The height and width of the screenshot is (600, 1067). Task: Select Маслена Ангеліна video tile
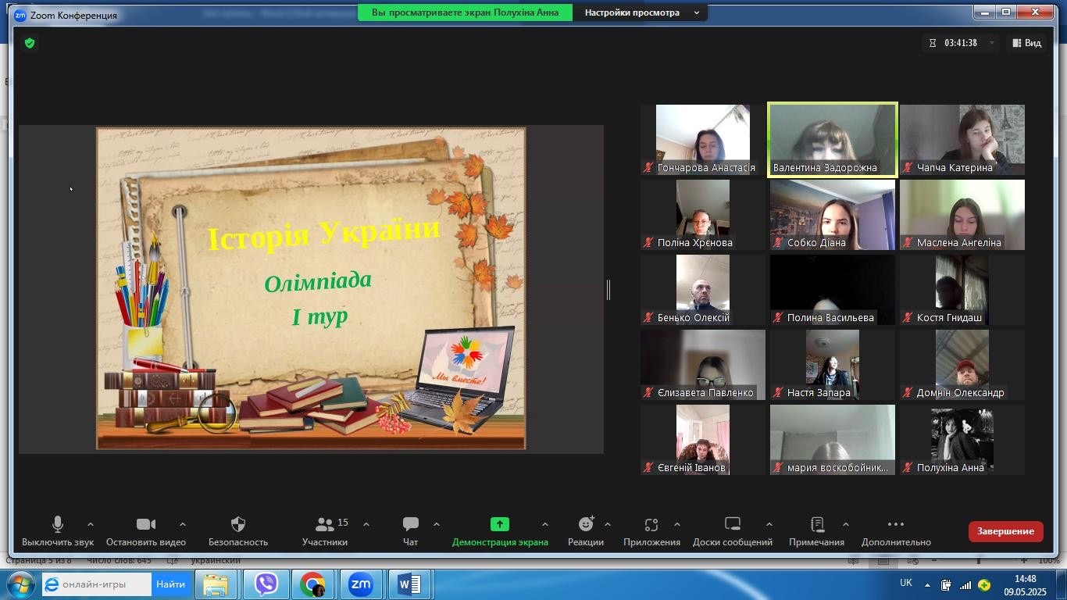(x=962, y=215)
